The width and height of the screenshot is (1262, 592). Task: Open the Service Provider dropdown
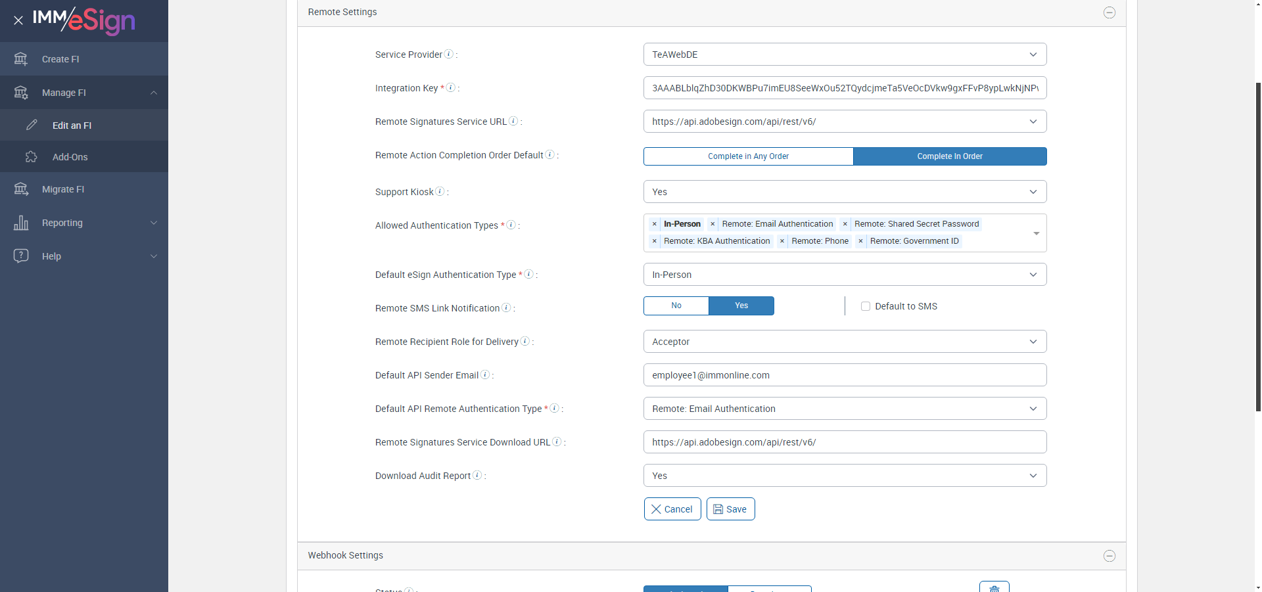[x=845, y=55]
